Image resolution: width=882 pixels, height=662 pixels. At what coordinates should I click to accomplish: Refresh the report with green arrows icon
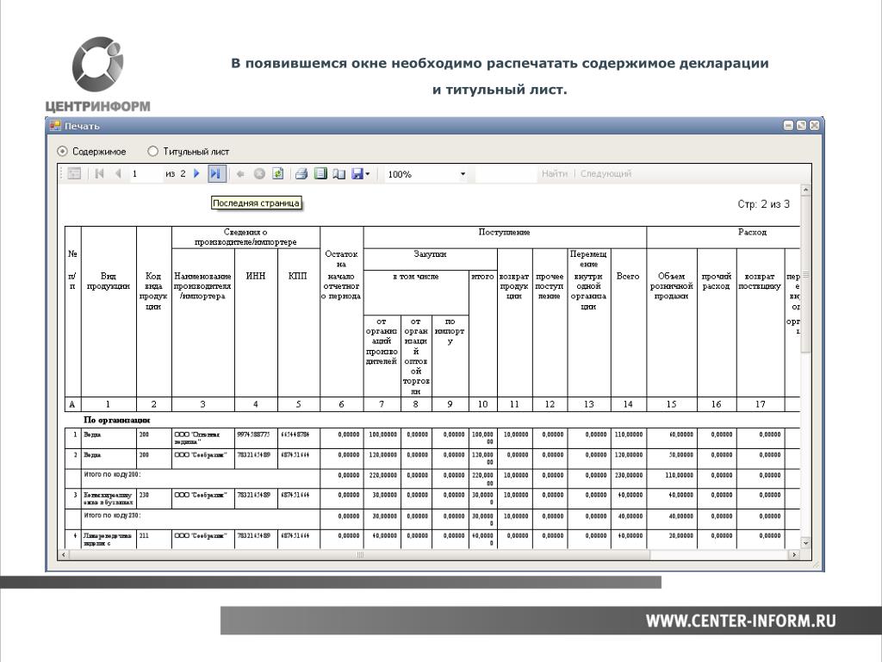coord(278,173)
